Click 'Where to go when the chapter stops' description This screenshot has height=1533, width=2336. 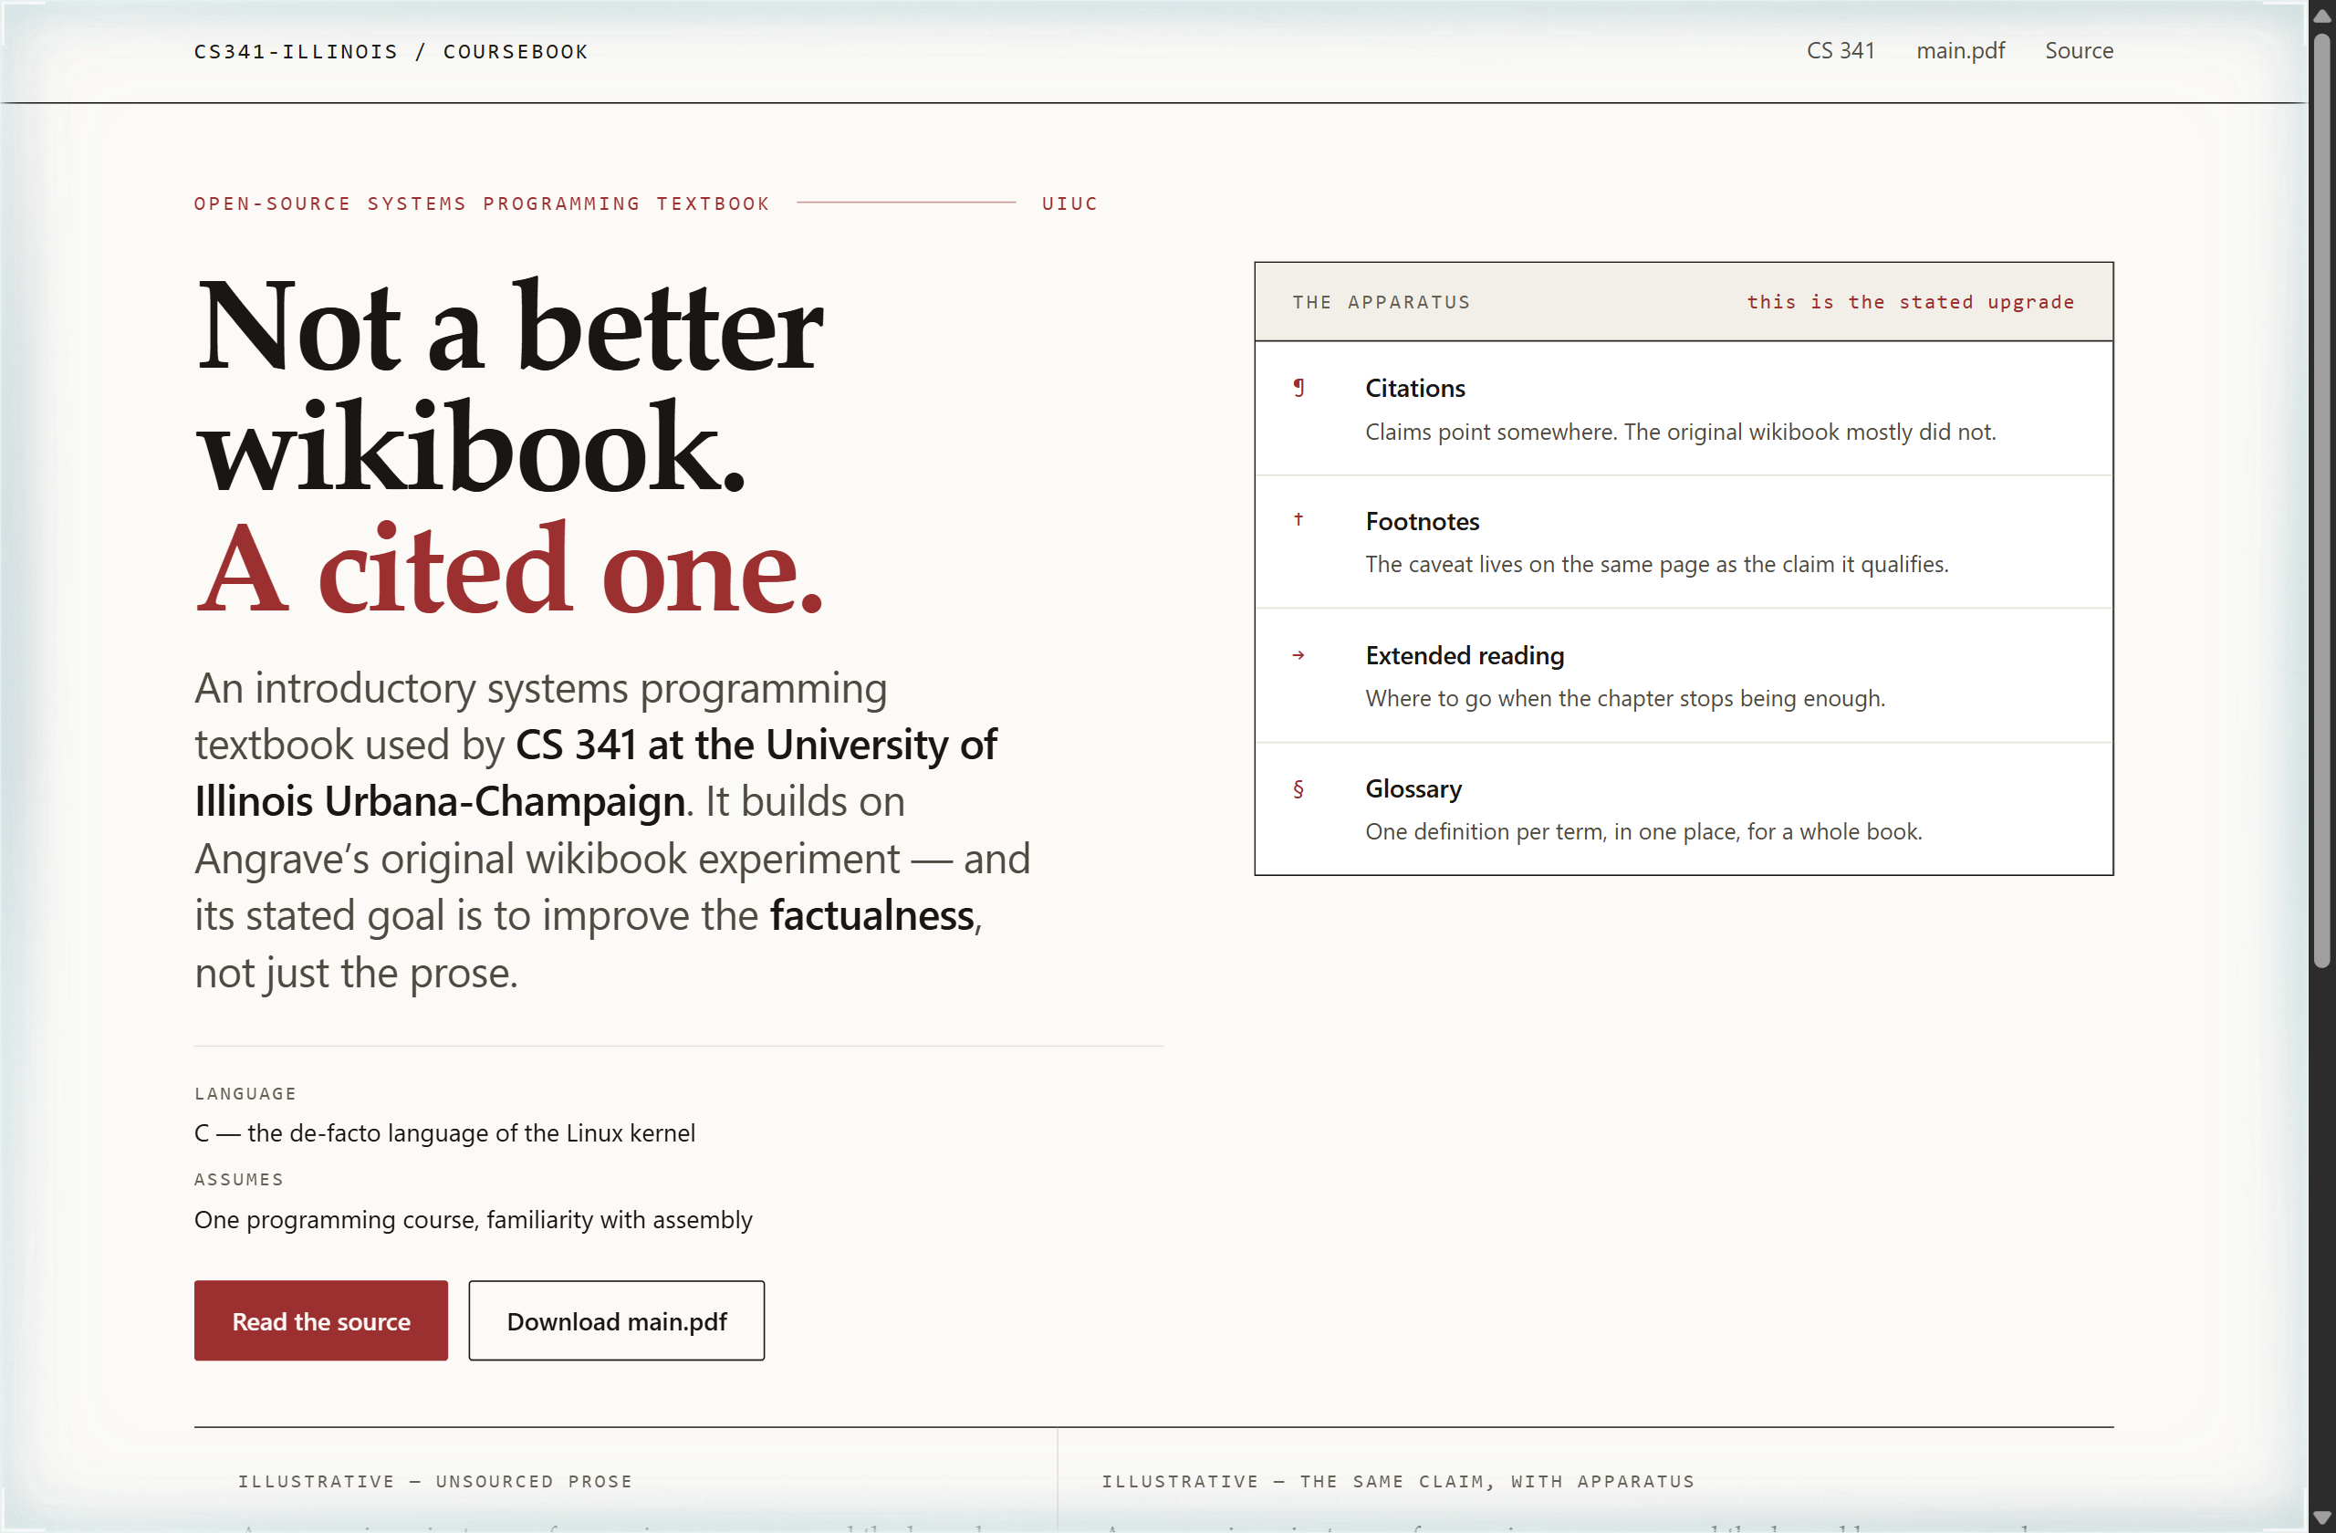coord(1625,698)
